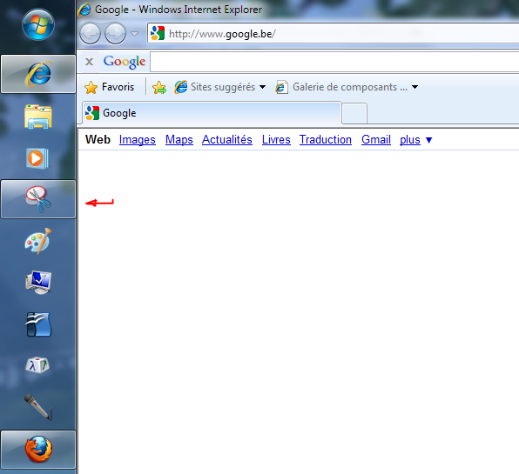519x474 pixels.
Task: Click the Back navigation button
Action: pyautogui.click(x=90, y=33)
